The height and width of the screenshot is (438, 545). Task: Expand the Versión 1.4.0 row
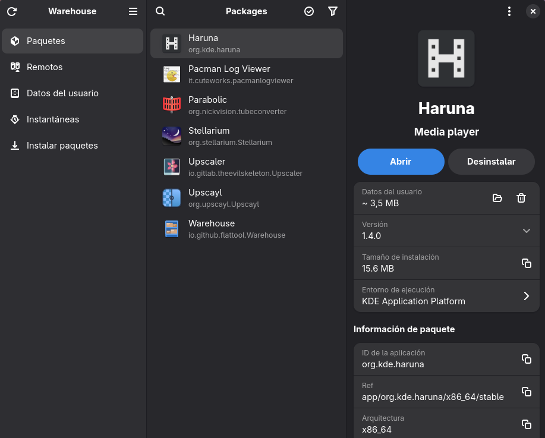tap(526, 231)
